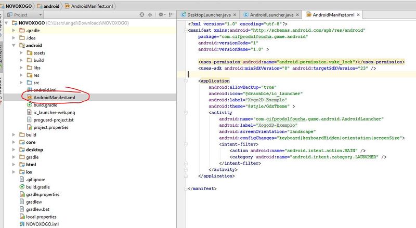Close the AndroidLauncher.java tab
The width and height of the screenshot is (416, 228).
(297, 15)
